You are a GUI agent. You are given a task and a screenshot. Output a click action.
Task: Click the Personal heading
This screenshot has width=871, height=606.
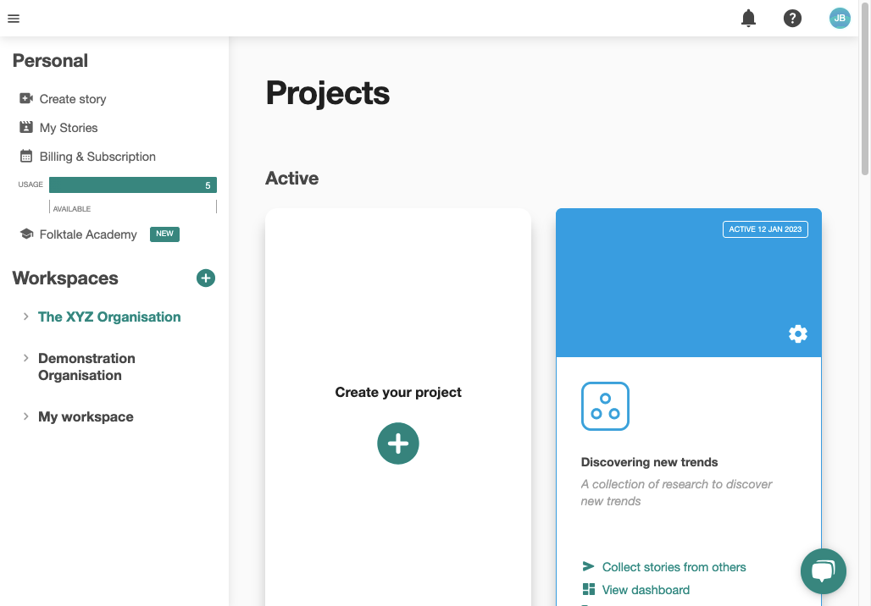tap(50, 60)
